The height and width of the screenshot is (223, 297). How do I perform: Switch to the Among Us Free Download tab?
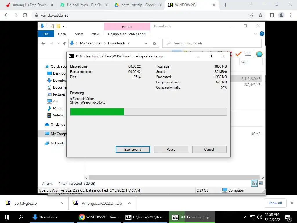pyautogui.click(x=30, y=5)
